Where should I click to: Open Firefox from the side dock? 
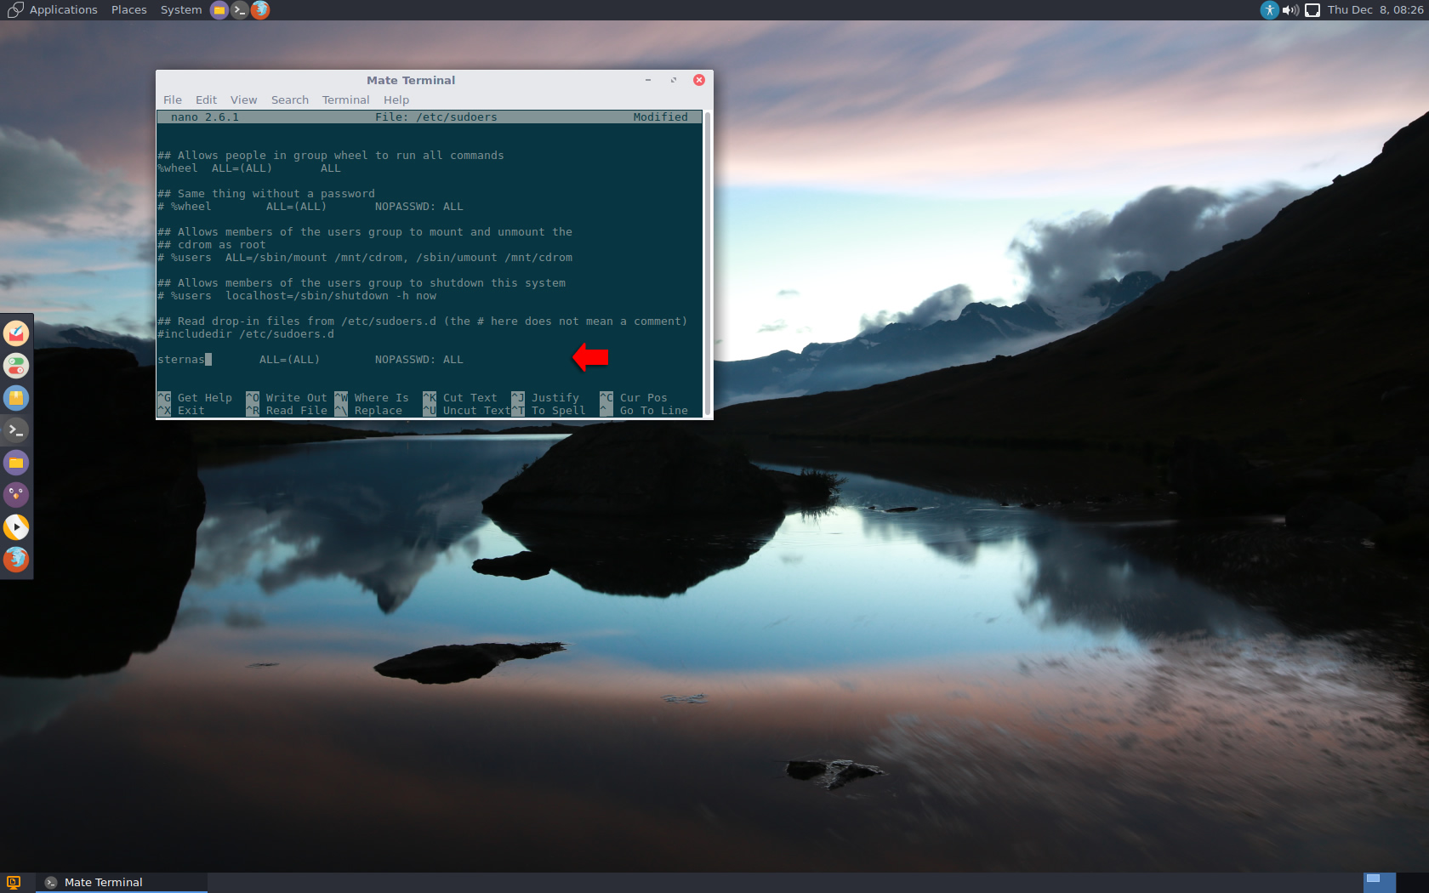point(16,560)
